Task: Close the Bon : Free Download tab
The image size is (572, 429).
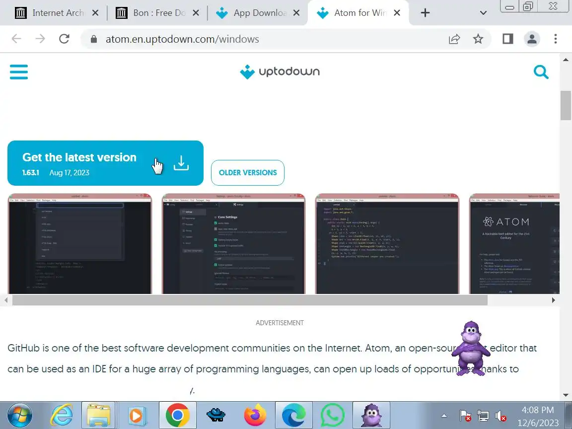Action: (x=196, y=13)
